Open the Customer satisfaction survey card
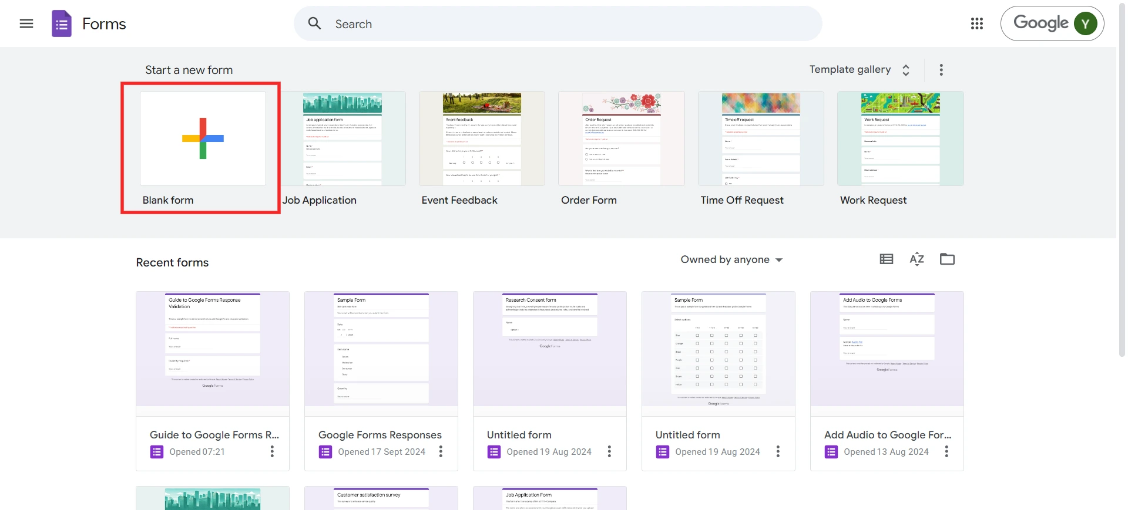The image size is (1128, 510). pos(381,498)
